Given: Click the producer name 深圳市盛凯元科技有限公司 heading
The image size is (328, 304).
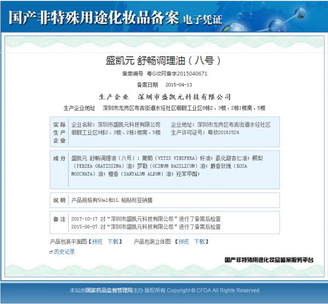Looking at the screenshot, I should pyautogui.click(x=184, y=97).
